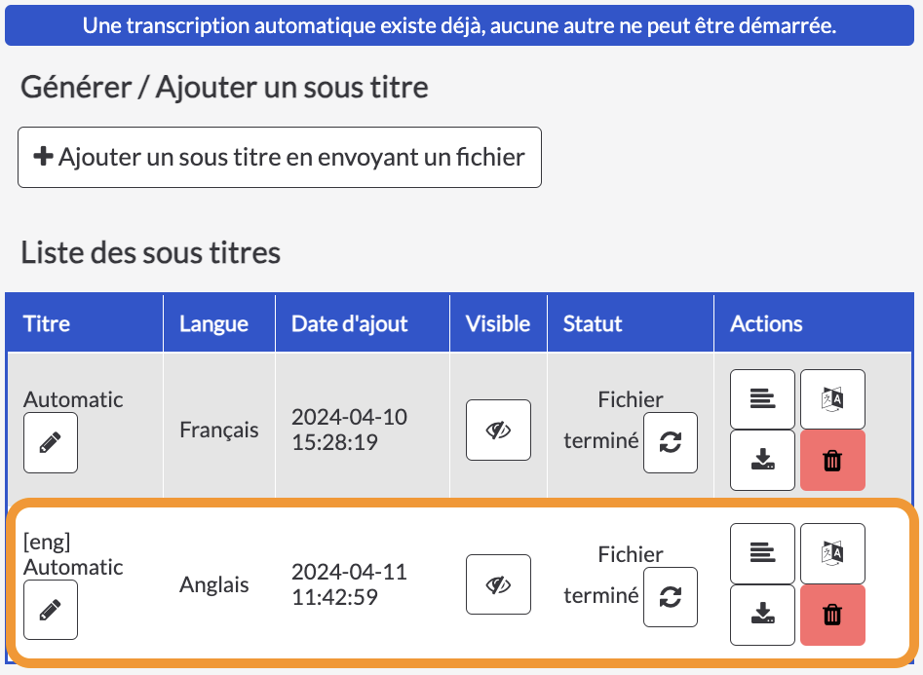Download the Anglais subtitle file

point(762,615)
